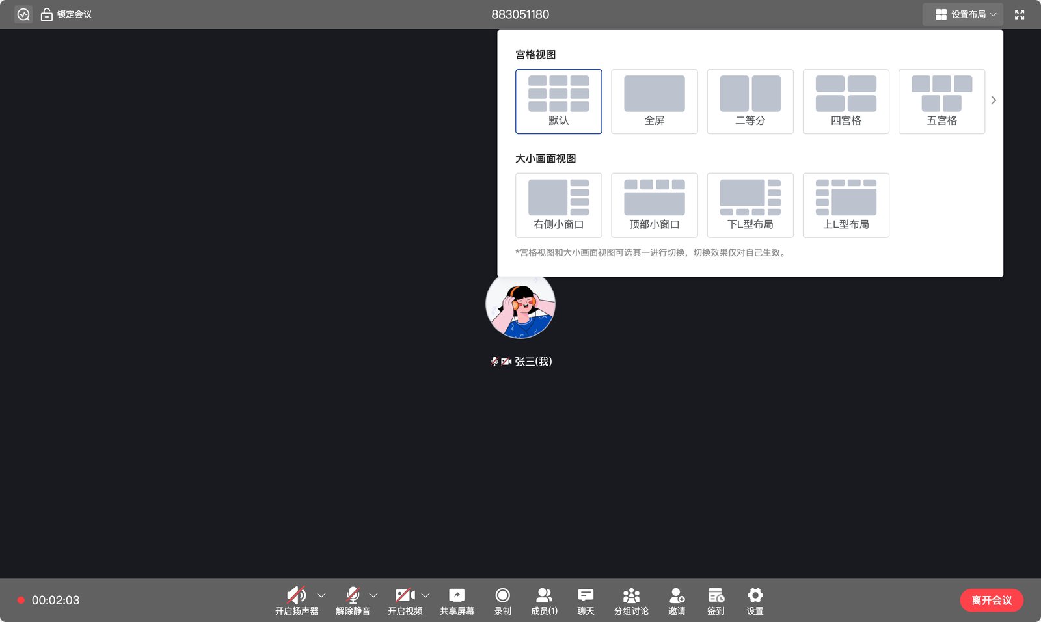Click the recording timer 00:02:03
This screenshot has height=622, width=1041.
click(x=55, y=601)
